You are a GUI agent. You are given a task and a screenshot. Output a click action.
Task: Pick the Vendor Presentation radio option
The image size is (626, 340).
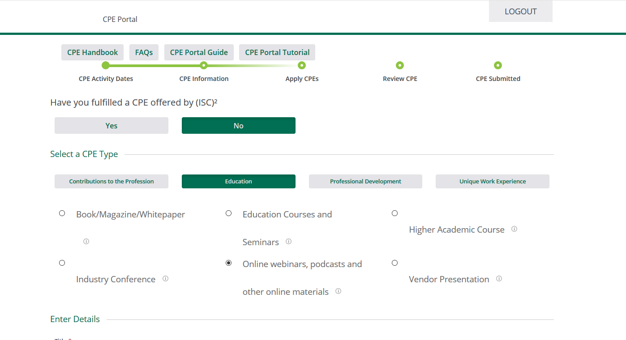coord(394,263)
